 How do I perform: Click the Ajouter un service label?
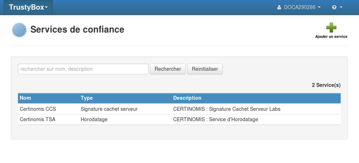[331, 37]
